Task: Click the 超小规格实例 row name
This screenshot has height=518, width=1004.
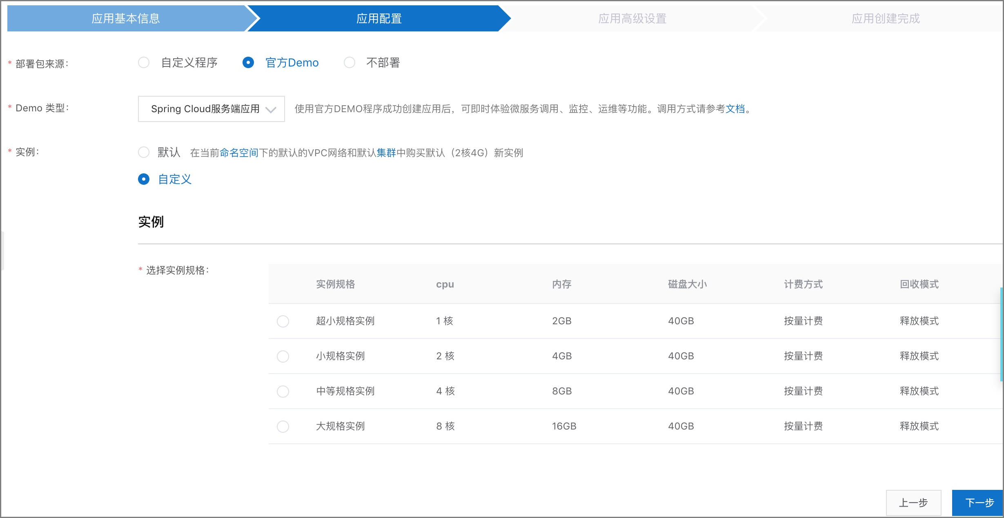Action: [345, 321]
